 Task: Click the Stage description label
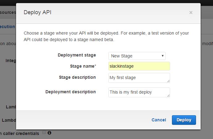click(x=77, y=77)
